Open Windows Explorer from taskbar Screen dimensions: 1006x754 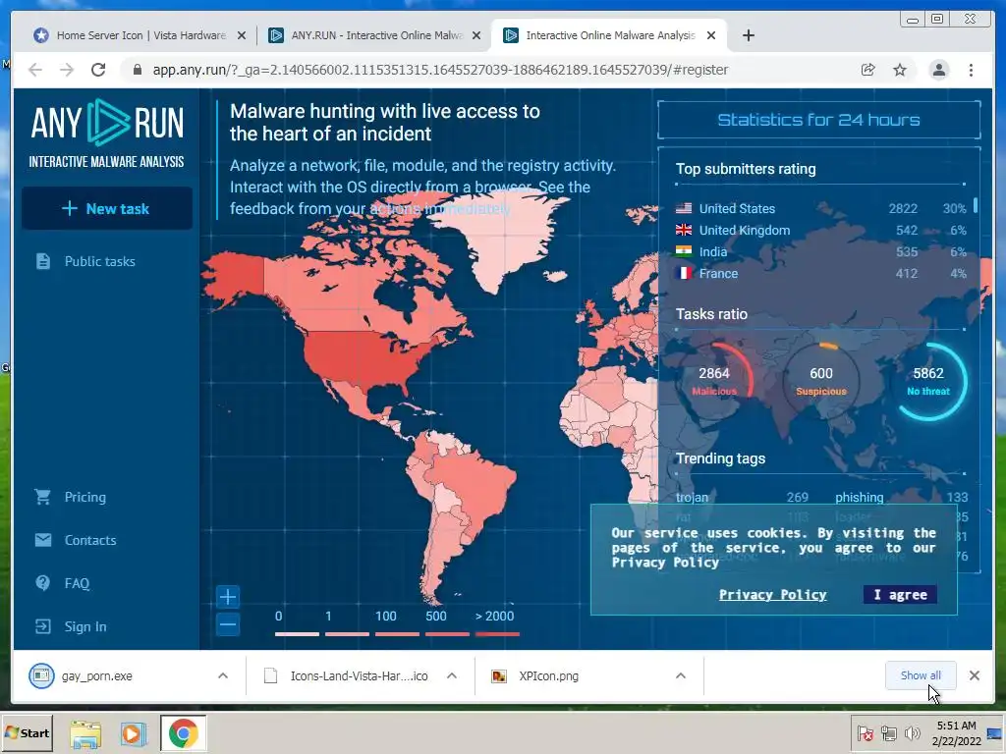(x=86, y=733)
